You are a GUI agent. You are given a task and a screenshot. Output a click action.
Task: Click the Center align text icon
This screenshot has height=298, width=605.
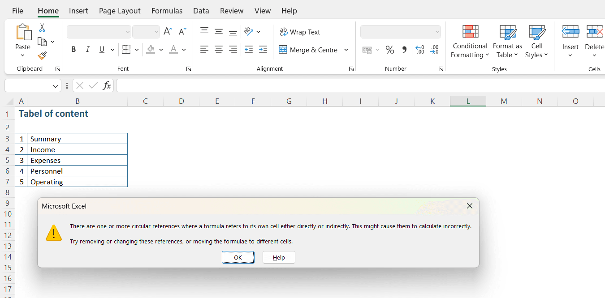coord(219,50)
